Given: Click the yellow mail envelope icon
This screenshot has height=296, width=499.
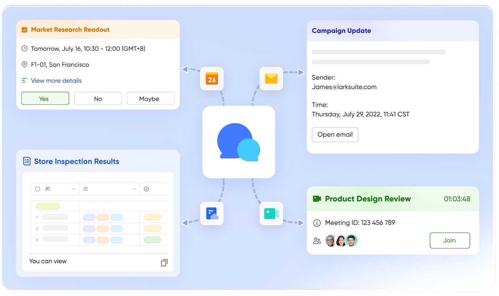Looking at the screenshot, I should click(271, 79).
